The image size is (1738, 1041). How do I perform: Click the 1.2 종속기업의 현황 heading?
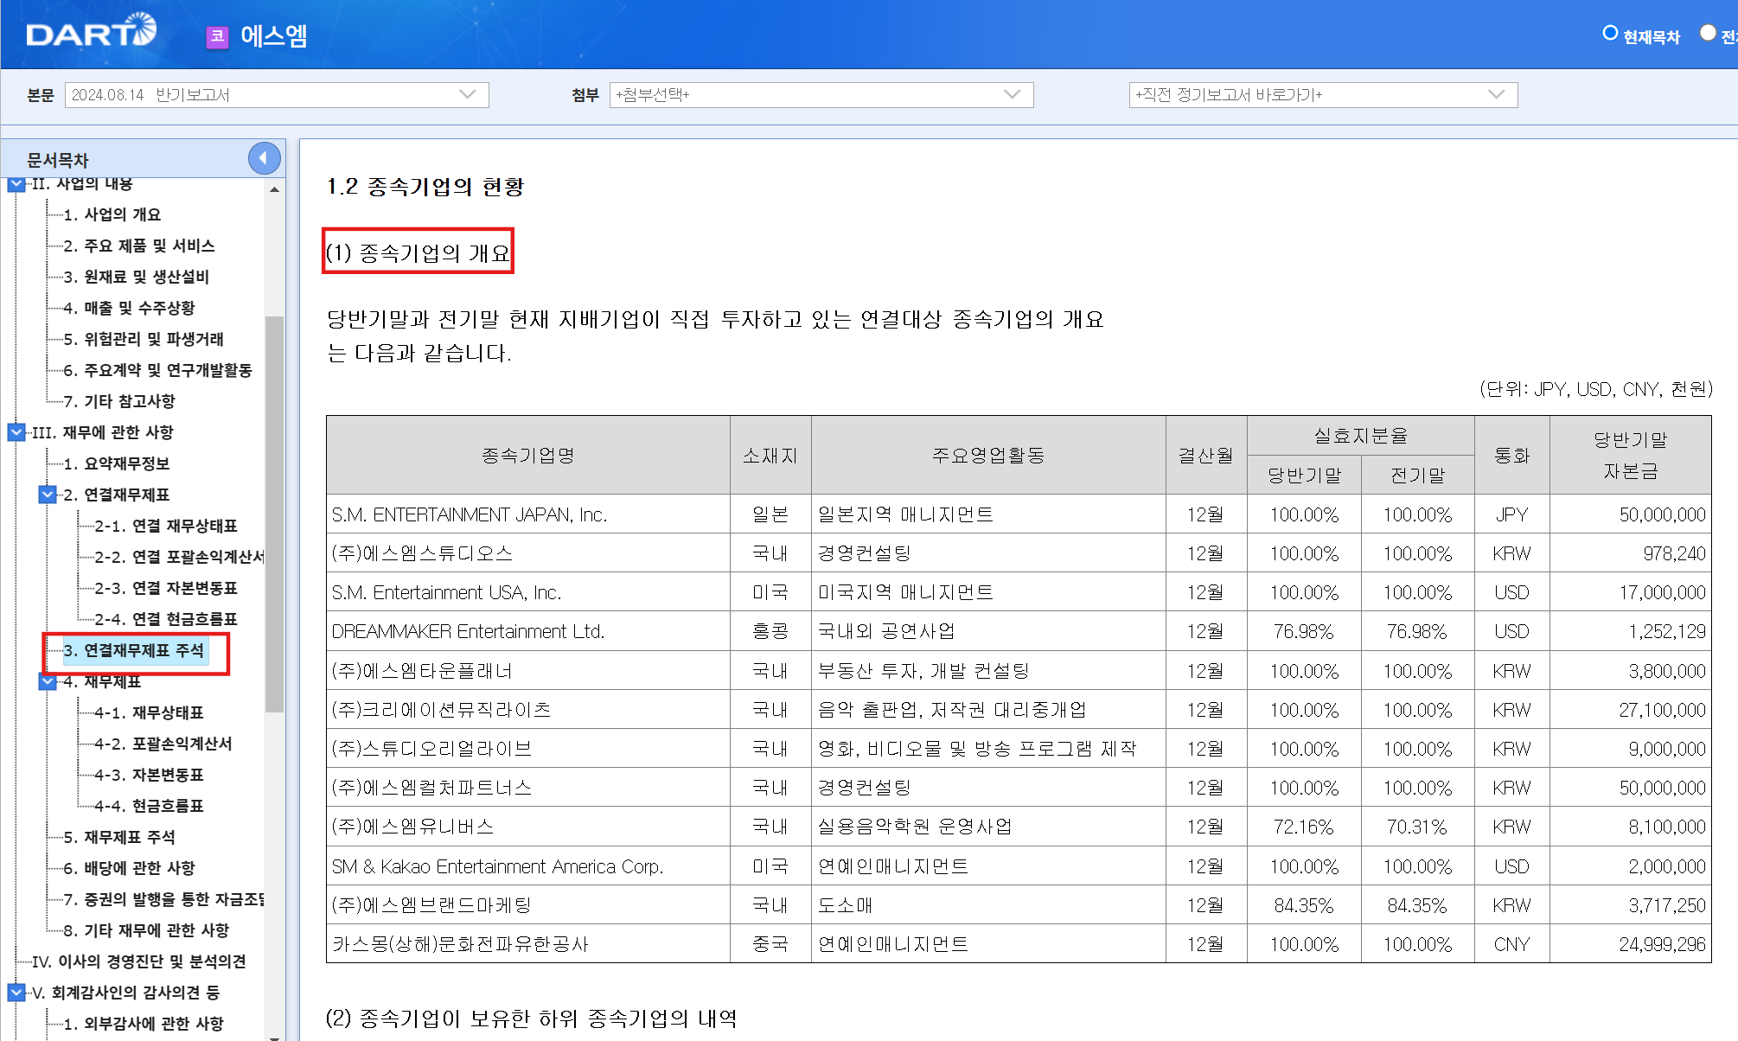[425, 187]
